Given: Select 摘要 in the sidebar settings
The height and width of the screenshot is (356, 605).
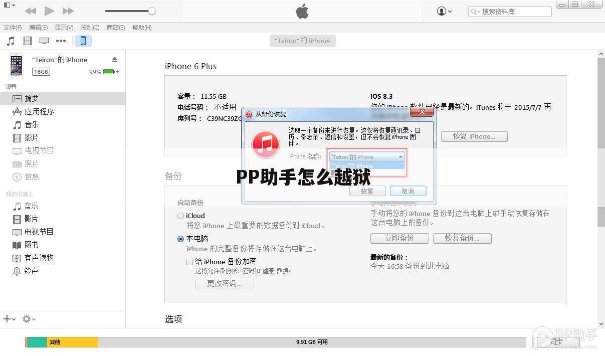Looking at the screenshot, I should pyautogui.click(x=63, y=99).
